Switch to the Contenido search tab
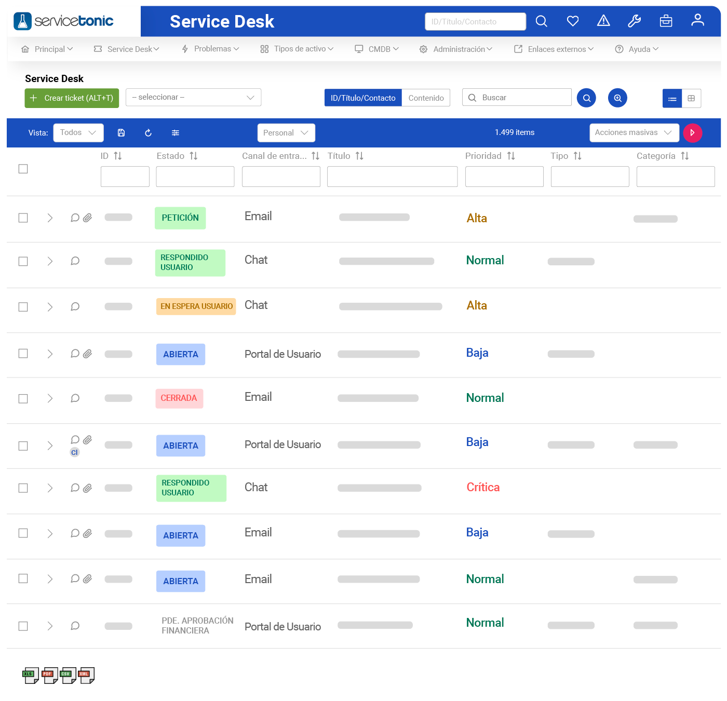The height and width of the screenshot is (701, 727). coord(426,98)
